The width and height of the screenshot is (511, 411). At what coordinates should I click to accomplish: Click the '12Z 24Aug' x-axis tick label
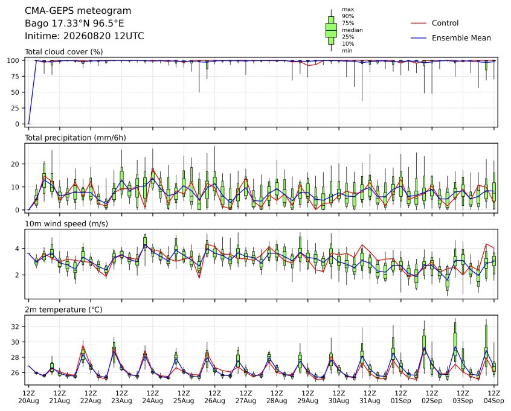point(153,397)
